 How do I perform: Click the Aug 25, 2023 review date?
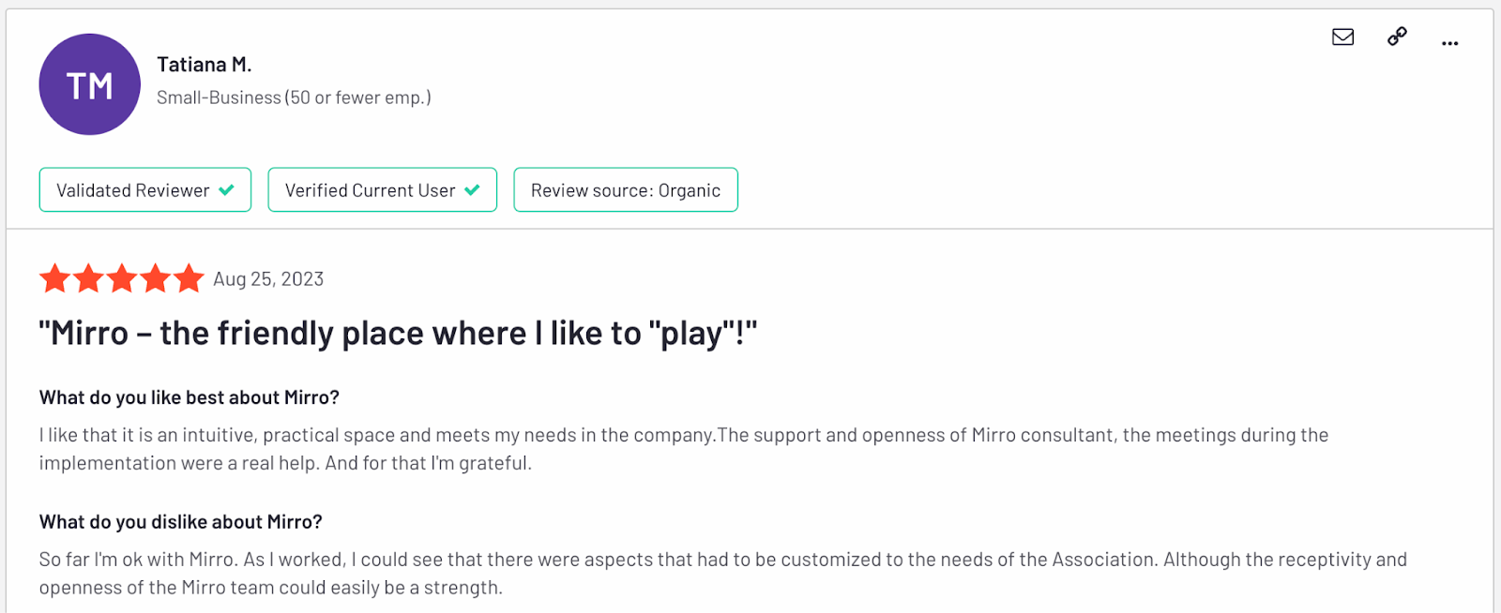[268, 279]
